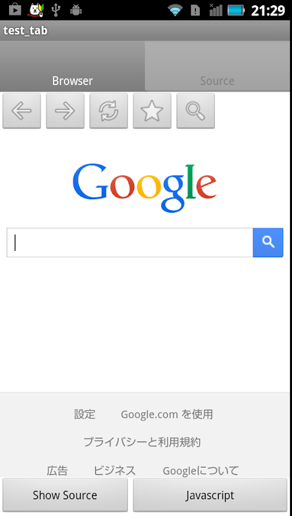
Task: Reload the page with the refresh icon
Action: [x=108, y=110]
